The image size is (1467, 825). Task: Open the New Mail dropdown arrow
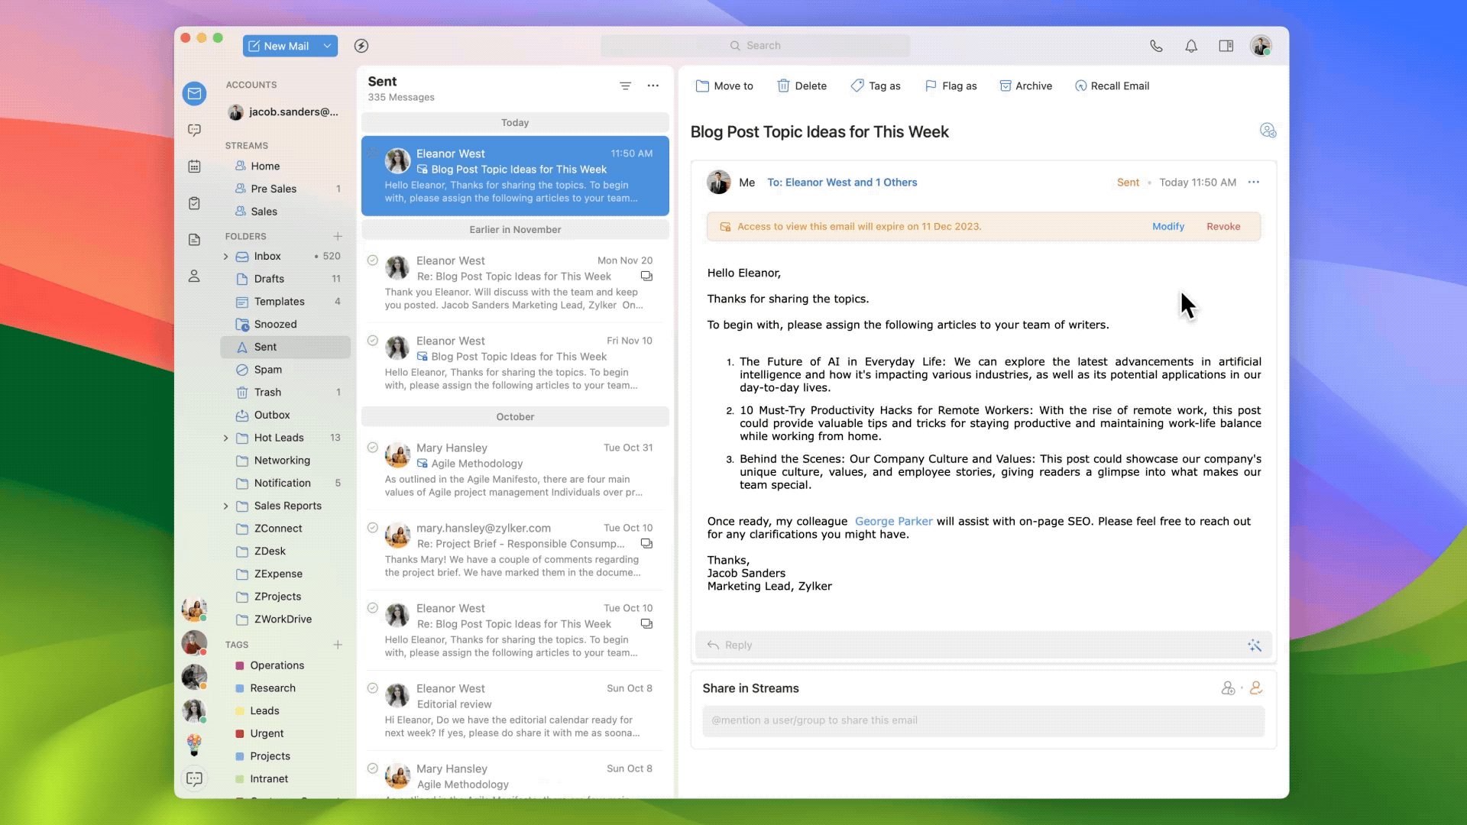click(x=327, y=46)
